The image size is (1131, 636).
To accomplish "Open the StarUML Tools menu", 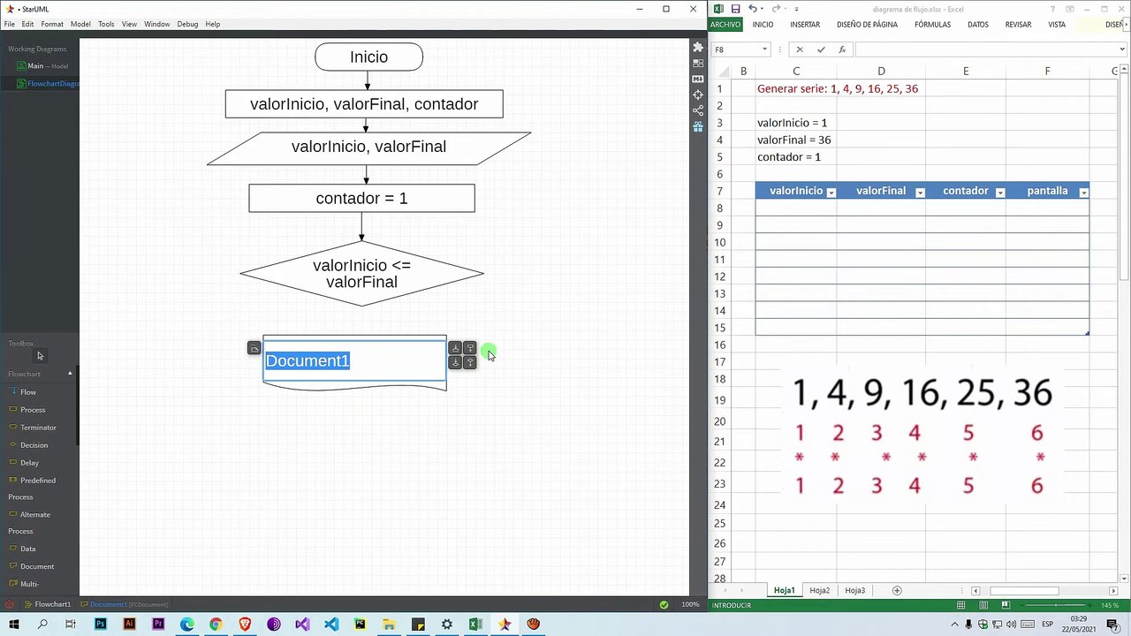I will pyautogui.click(x=106, y=24).
